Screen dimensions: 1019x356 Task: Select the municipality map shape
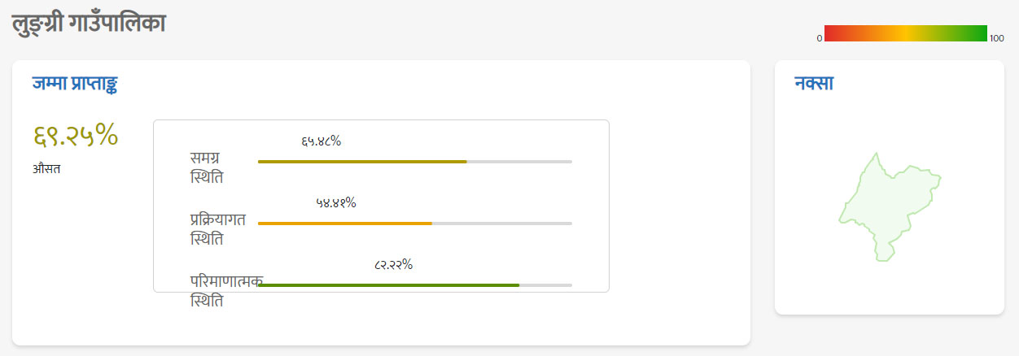(890, 208)
